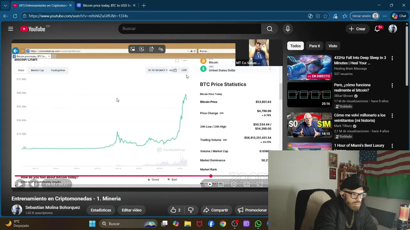Open the weather widget showing 11°C
This screenshot has height=230, width=410.
click(18, 223)
